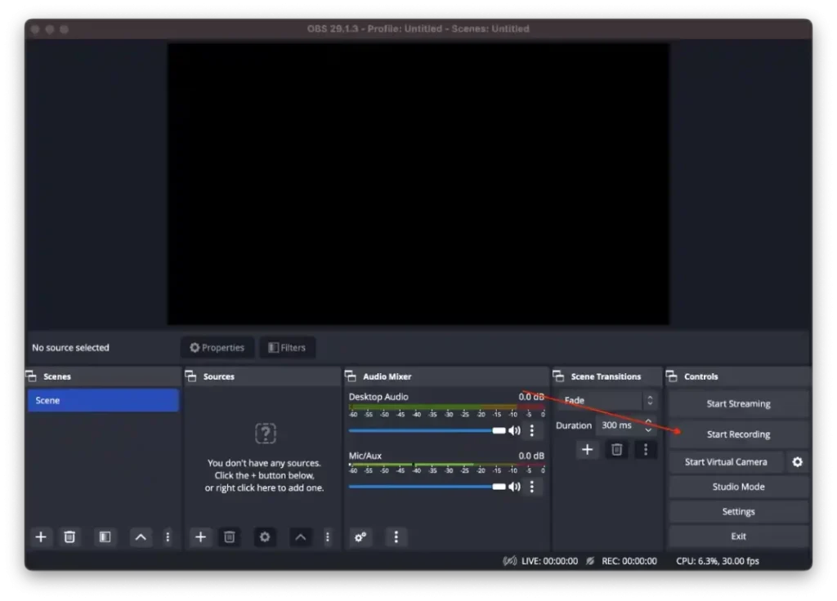Adjust the Mic/Aux volume slider

coord(427,487)
